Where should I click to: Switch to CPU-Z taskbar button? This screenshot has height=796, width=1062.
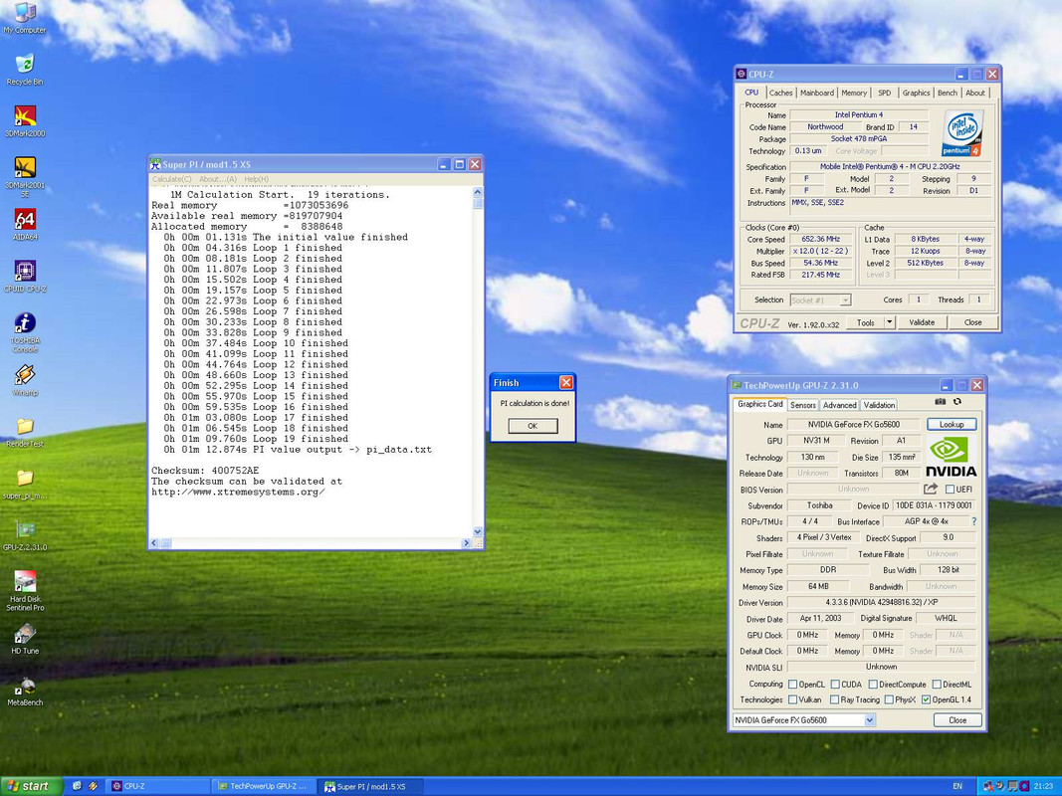[158, 786]
